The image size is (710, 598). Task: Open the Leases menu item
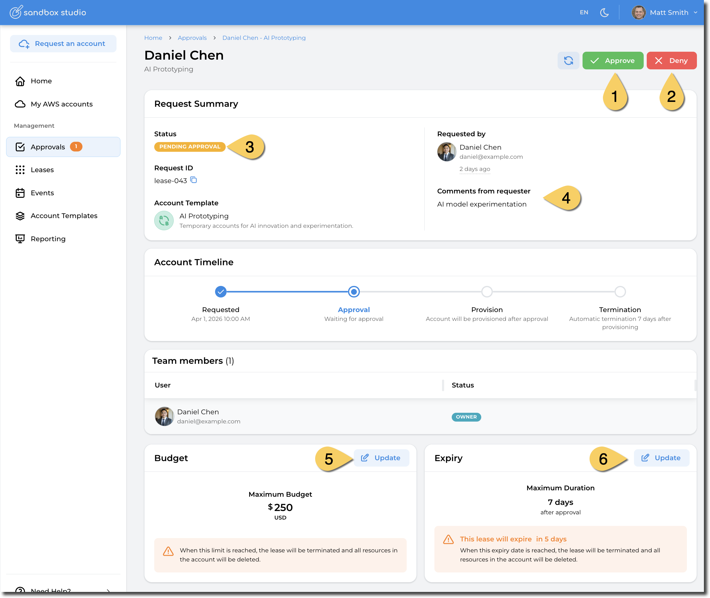tap(42, 170)
